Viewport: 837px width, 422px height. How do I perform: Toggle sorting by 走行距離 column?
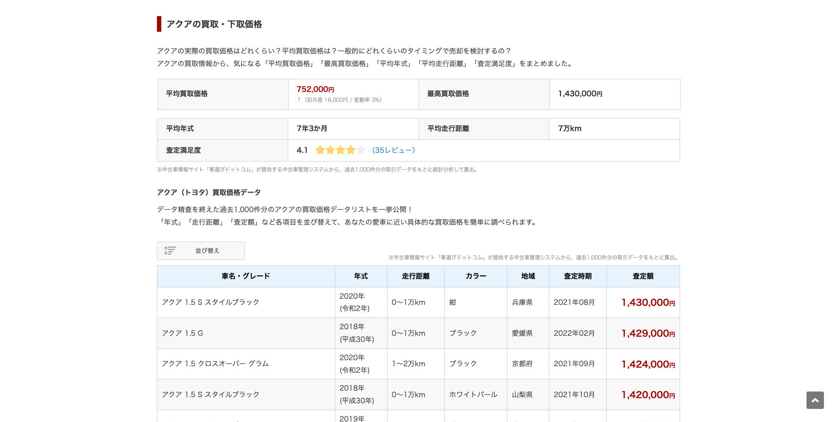pos(415,276)
